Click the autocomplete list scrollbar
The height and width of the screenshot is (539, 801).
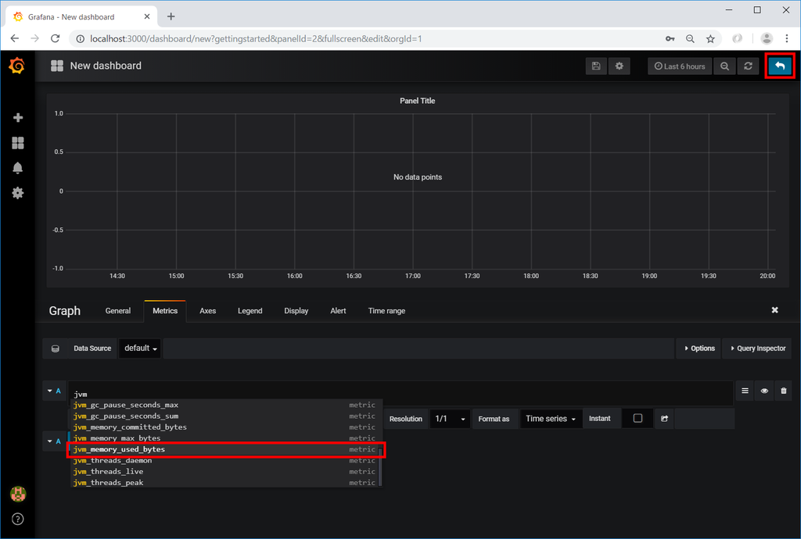381,466
